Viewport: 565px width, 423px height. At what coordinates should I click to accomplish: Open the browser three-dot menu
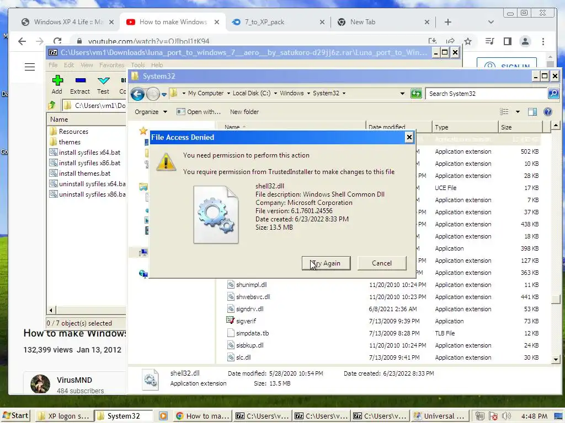(543, 41)
